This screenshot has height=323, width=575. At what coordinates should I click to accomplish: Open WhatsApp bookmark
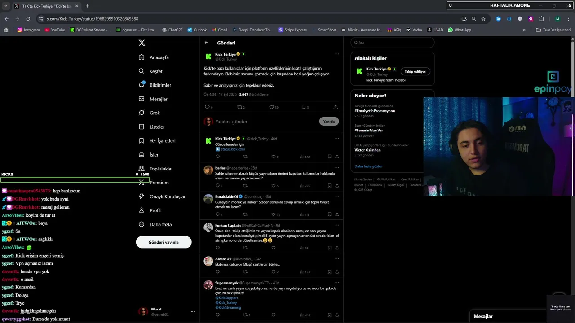click(459, 30)
